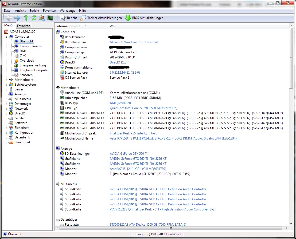
Task: Open the Asus P7P55D motherboard link
Action: [x=173, y=138]
